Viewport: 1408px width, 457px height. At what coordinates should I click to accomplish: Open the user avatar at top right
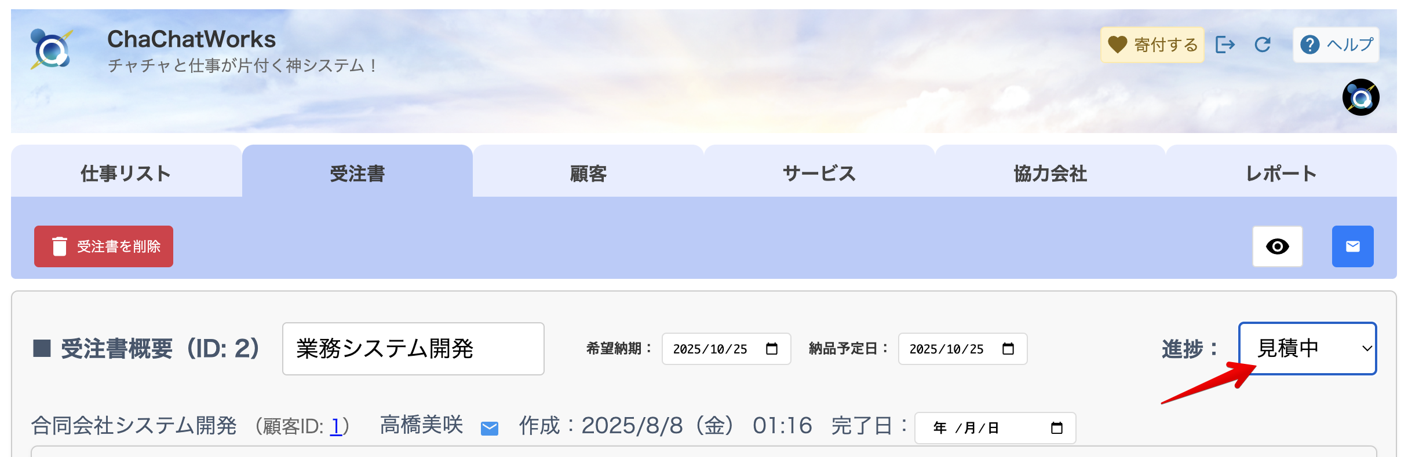pyautogui.click(x=1360, y=97)
